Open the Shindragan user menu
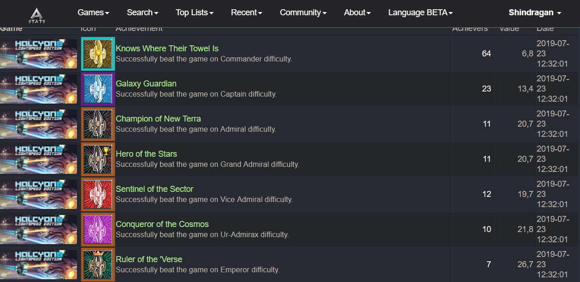 click(x=535, y=12)
